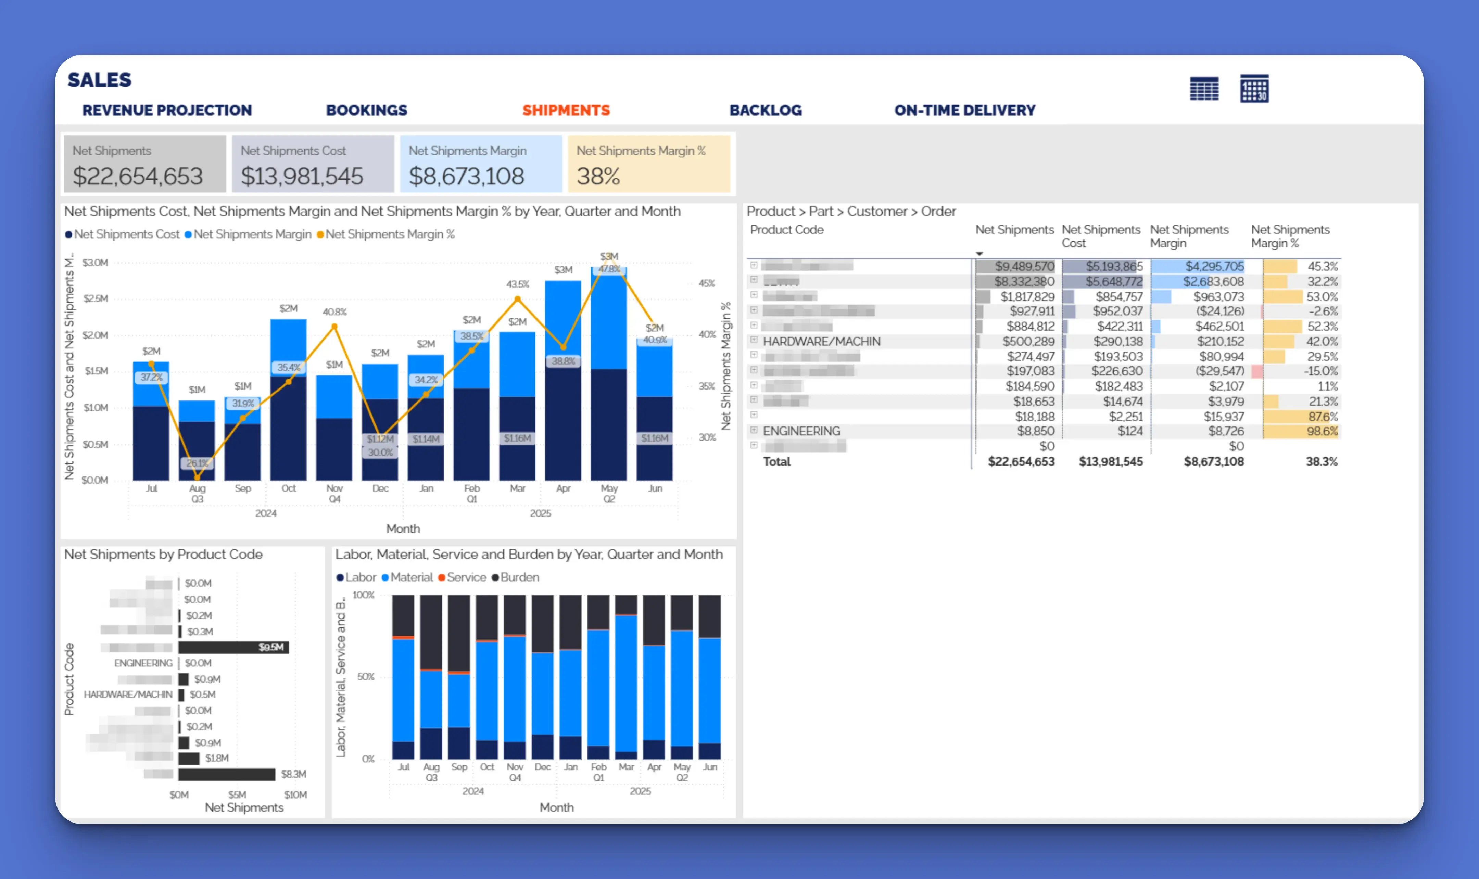Image resolution: width=1479 pixels, height=879 pixels.
Task: Expand the ENGINEERING row in the table
Action: (x=754, y=431)
